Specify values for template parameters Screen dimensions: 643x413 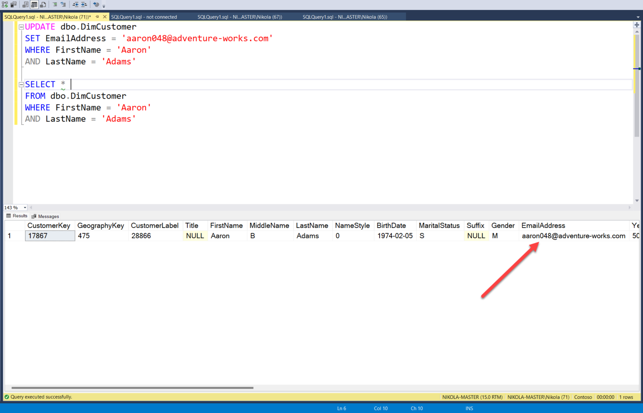point(95,5)
